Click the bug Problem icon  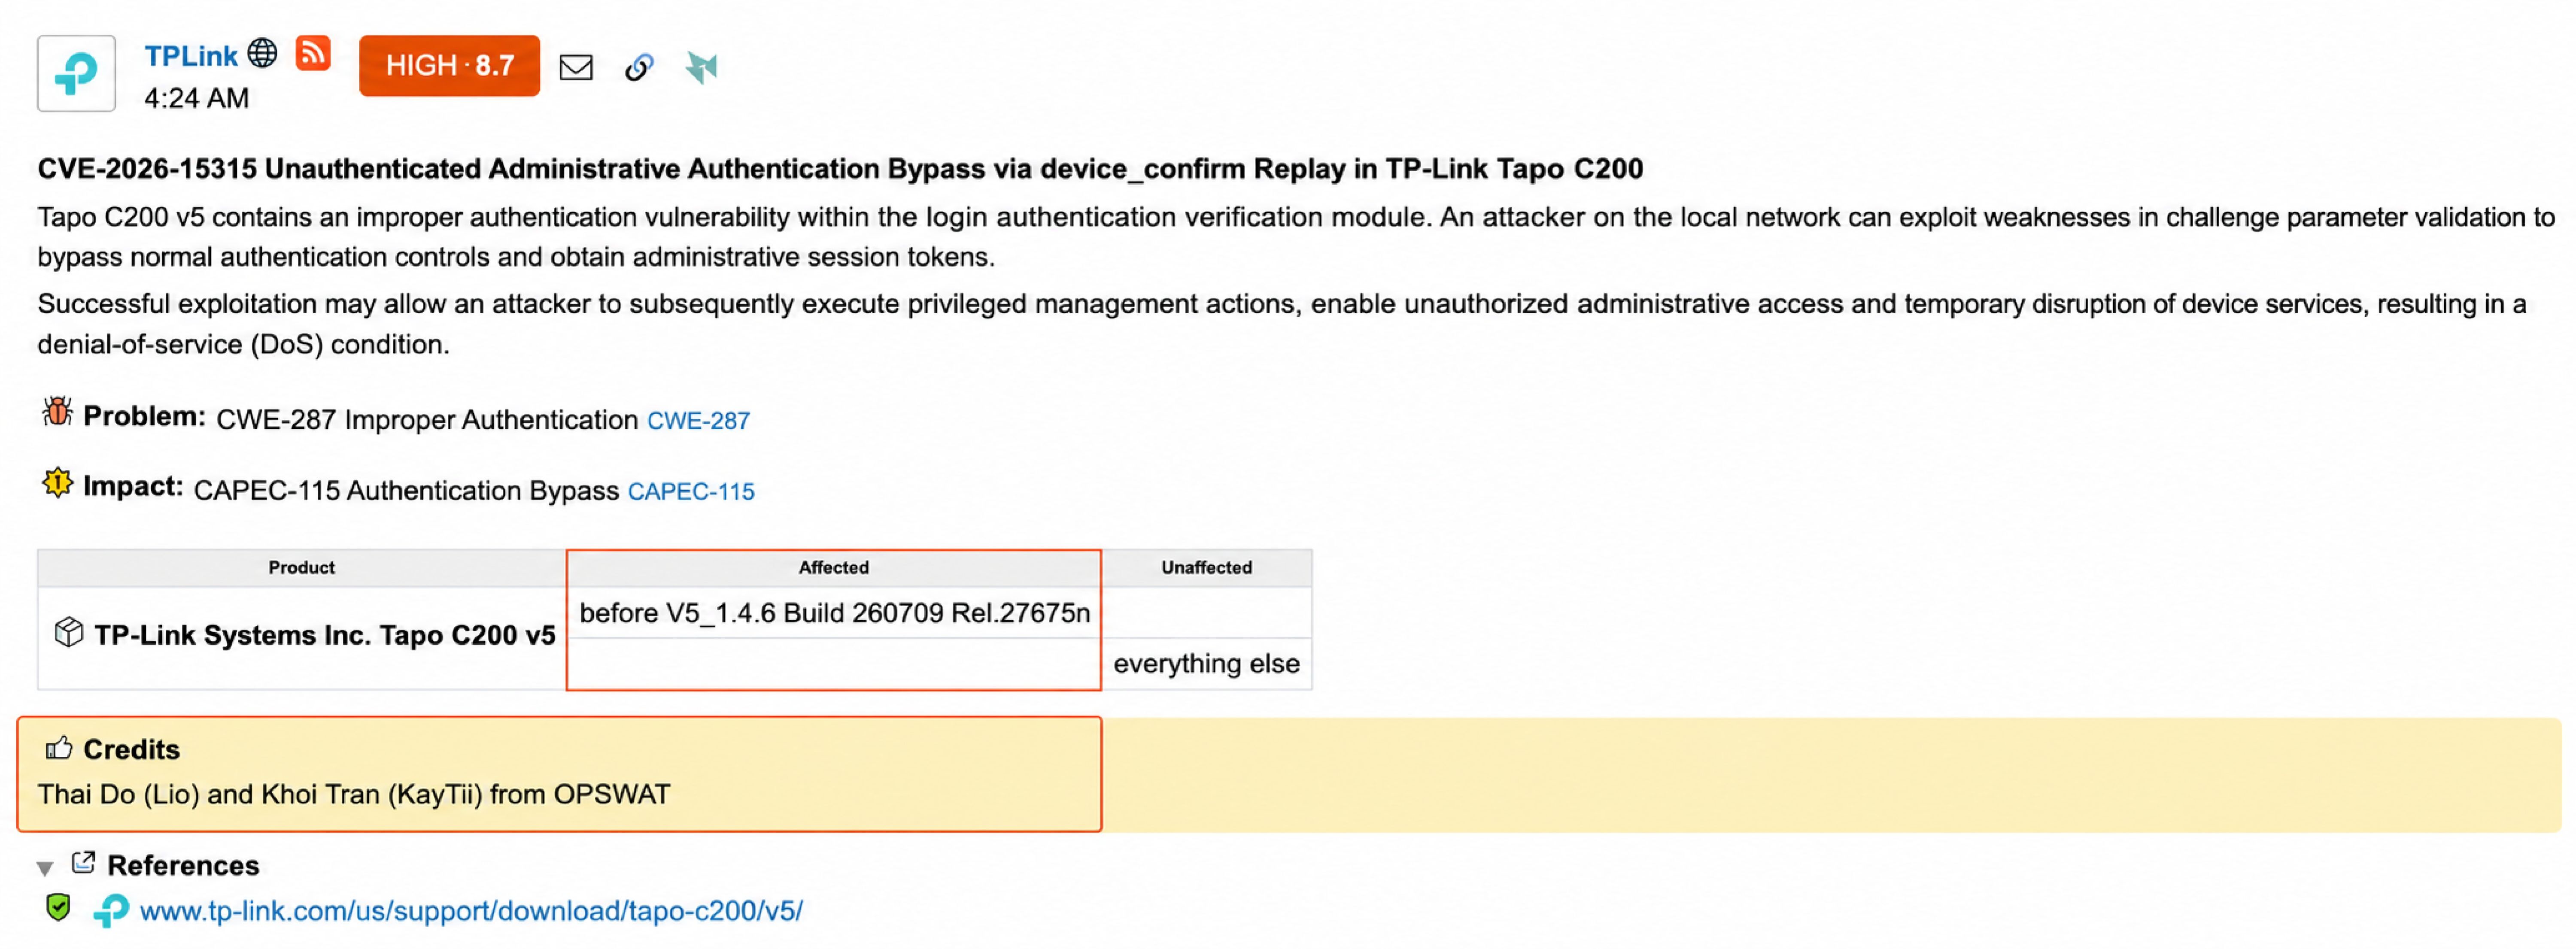(x=57, y=412)
